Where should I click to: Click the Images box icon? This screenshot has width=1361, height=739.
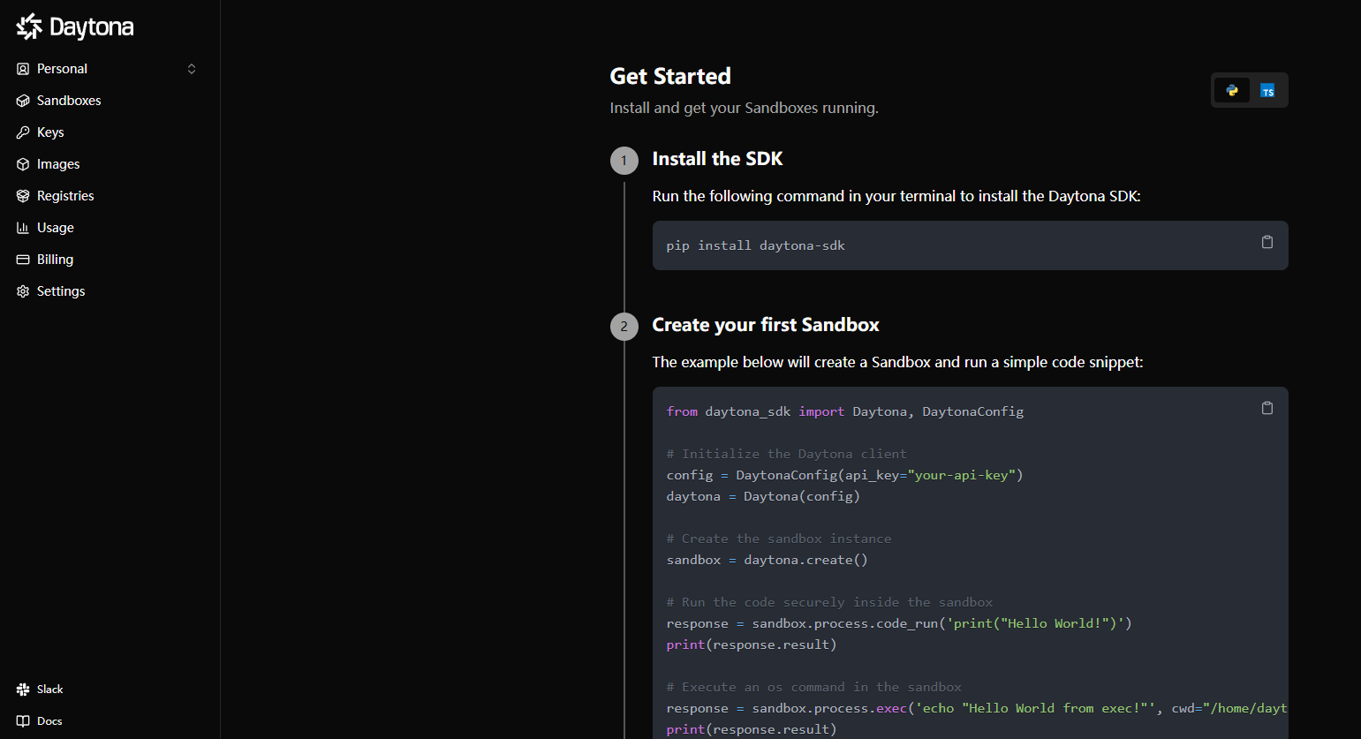coord(23,164)
